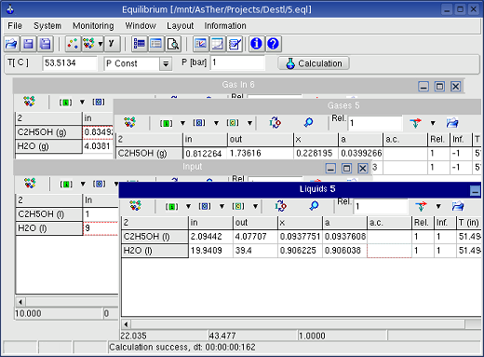Toggle green bracket indicator in Liquids 5 toolbar

[x=171, y=207]
